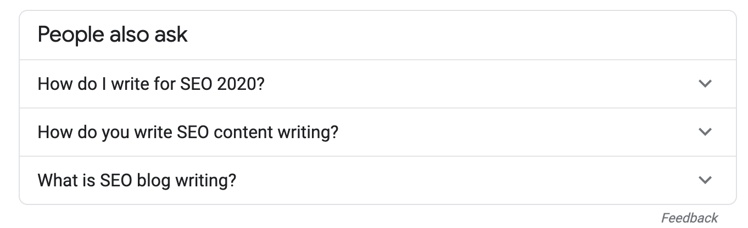748x228 pixels.
Task: Click the Feedback link below the box
Action: click(689, 218)
